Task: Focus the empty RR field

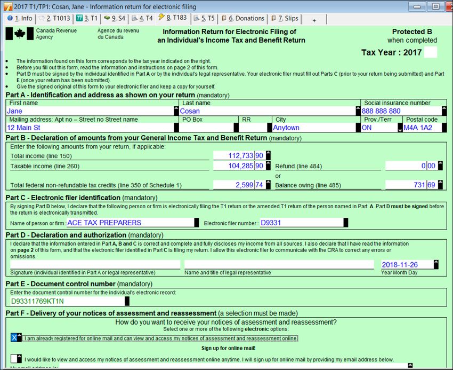Action: coord(254,128)
